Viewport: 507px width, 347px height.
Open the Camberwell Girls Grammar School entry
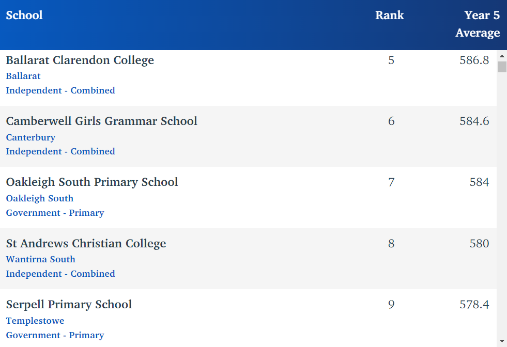click(x=102, y=121)
